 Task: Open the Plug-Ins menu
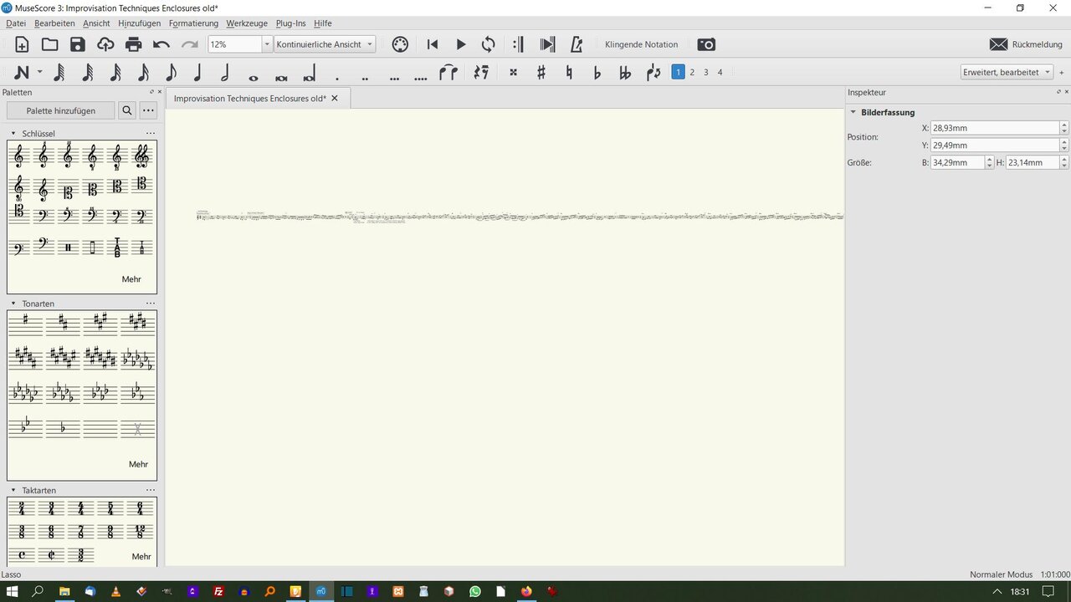point(290,23)
